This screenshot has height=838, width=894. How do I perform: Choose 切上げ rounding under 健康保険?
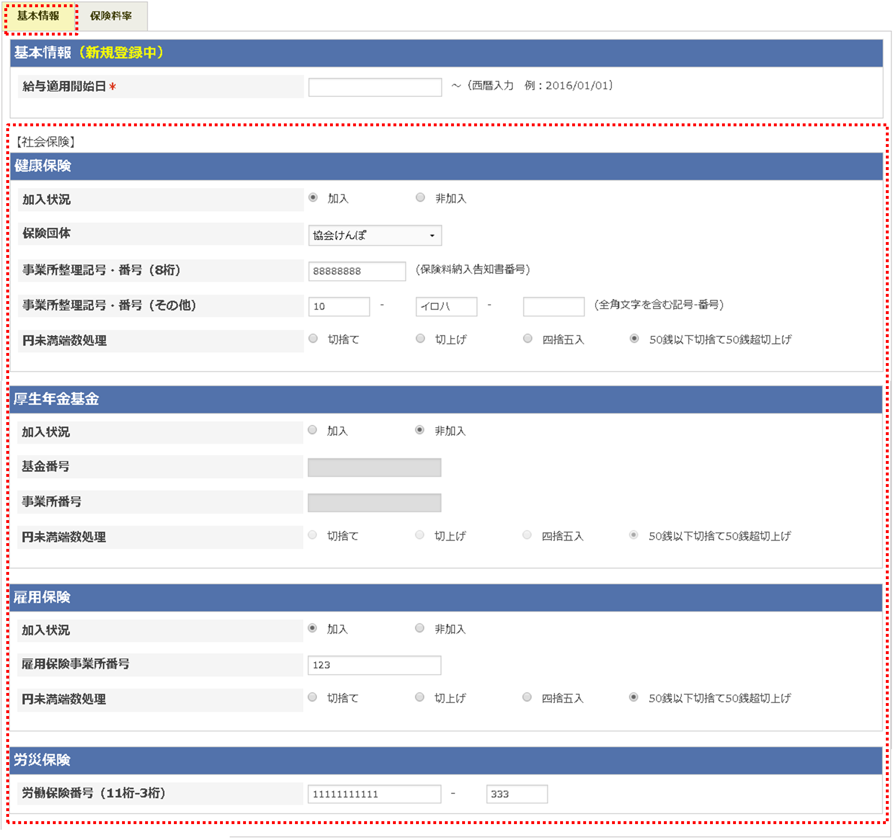pyautogui.click(x=420, y=339)
